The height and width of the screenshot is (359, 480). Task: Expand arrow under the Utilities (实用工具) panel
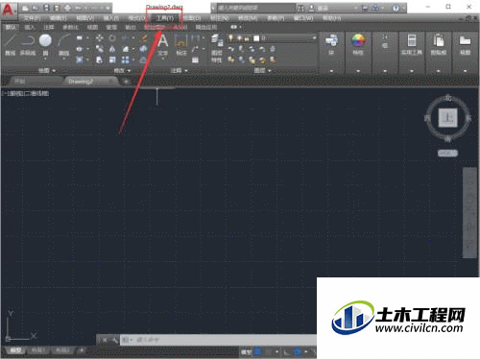coord(412,71)
